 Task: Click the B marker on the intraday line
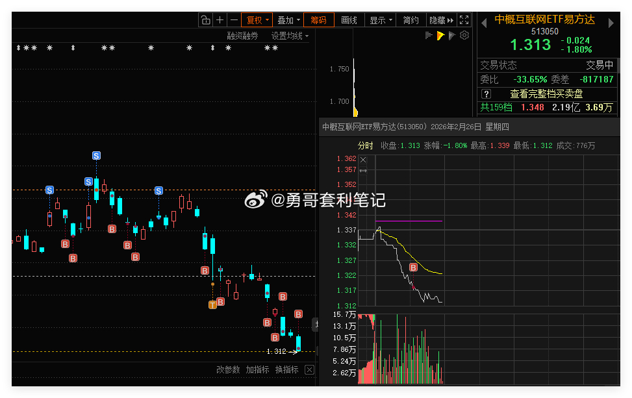(x=413, y=267)
